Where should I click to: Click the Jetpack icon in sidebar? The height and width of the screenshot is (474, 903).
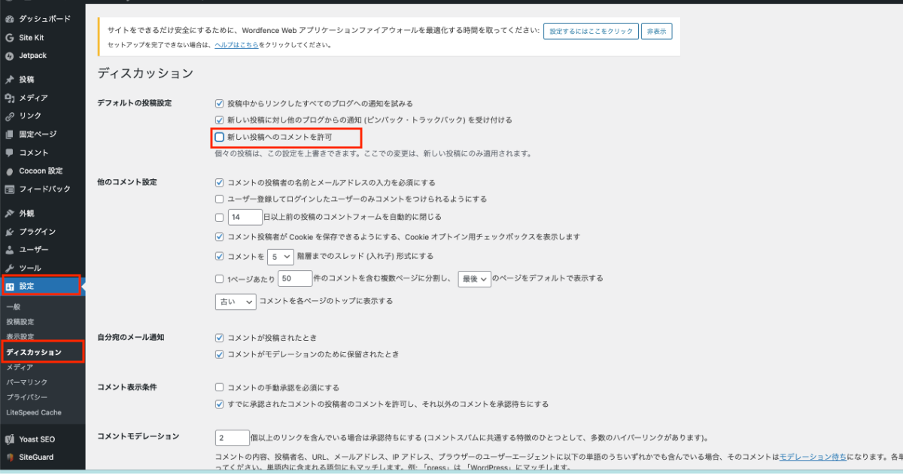(10, 56)
